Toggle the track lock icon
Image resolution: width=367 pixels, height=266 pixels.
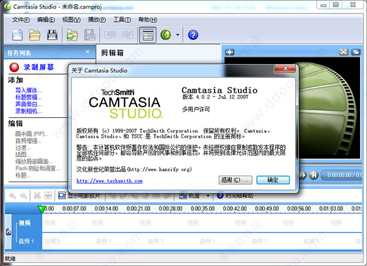(x=9, y=232)
